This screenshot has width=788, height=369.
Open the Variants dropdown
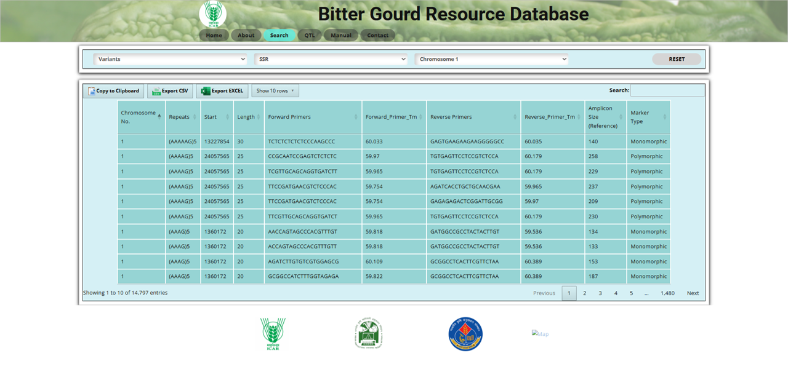tap(170, 59)
